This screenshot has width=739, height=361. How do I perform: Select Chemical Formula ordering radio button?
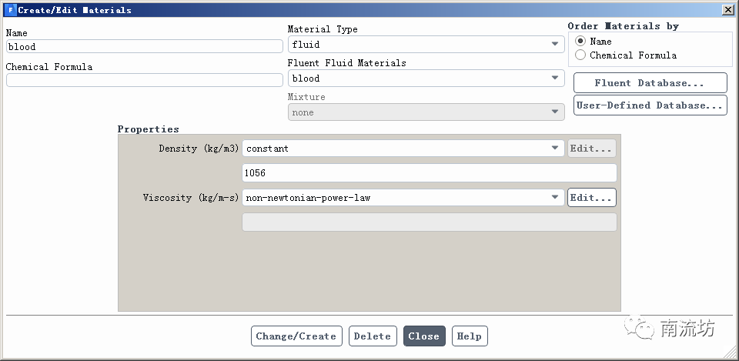[580, 55]
